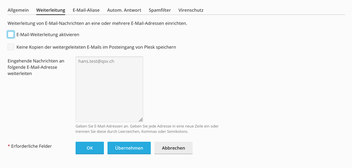
Task: Click the forwarding description sentence at top
Action: pyautogui.click(x=97, y=23)
